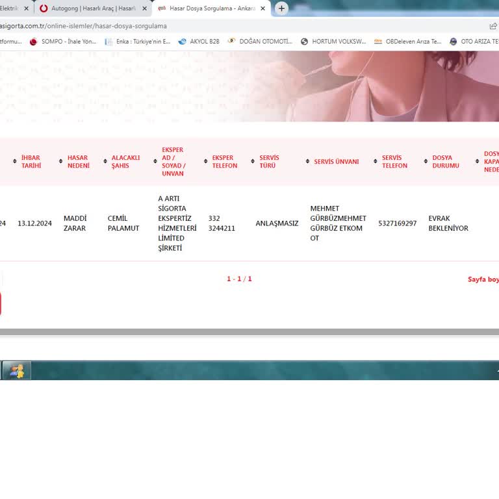
Task: Click the sort arrows before DOSYA DURUMU
Action: pos(426,161)
